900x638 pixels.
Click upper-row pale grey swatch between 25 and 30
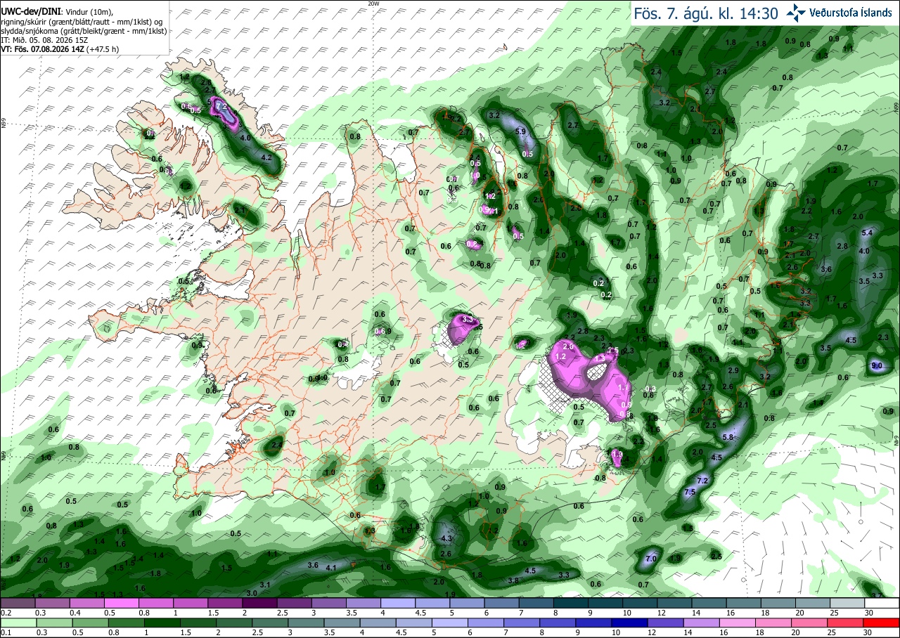click(x=848, y=603)
